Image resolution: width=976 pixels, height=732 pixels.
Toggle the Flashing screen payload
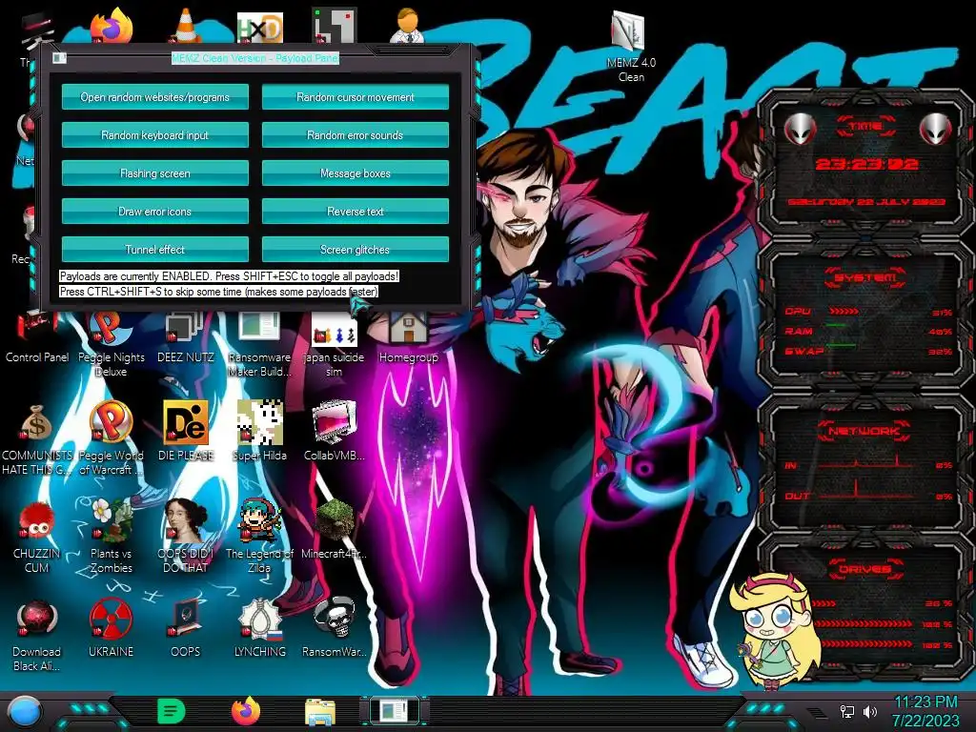click(155, 173)
